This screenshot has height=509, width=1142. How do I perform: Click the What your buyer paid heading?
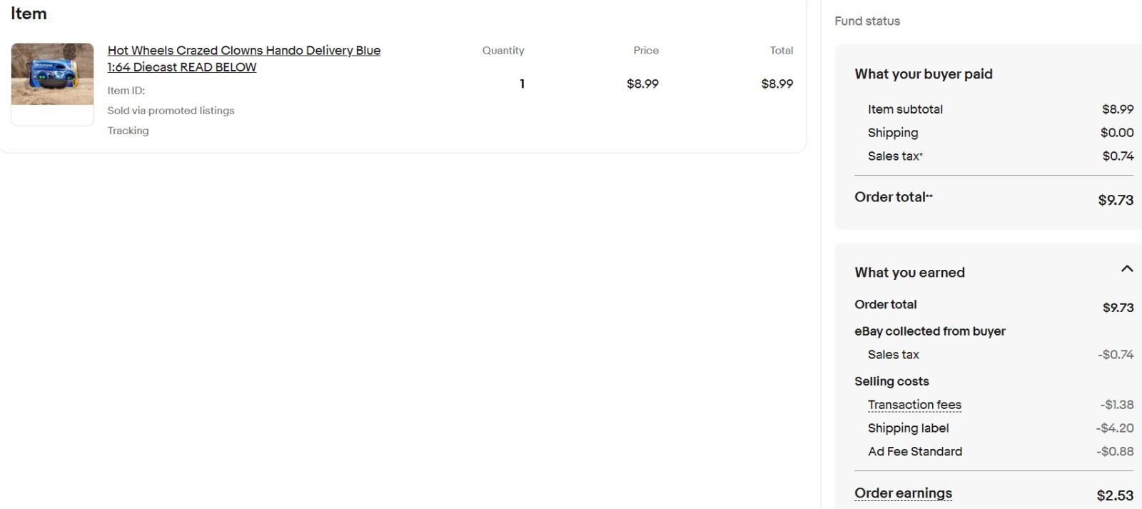pos(924,74)
